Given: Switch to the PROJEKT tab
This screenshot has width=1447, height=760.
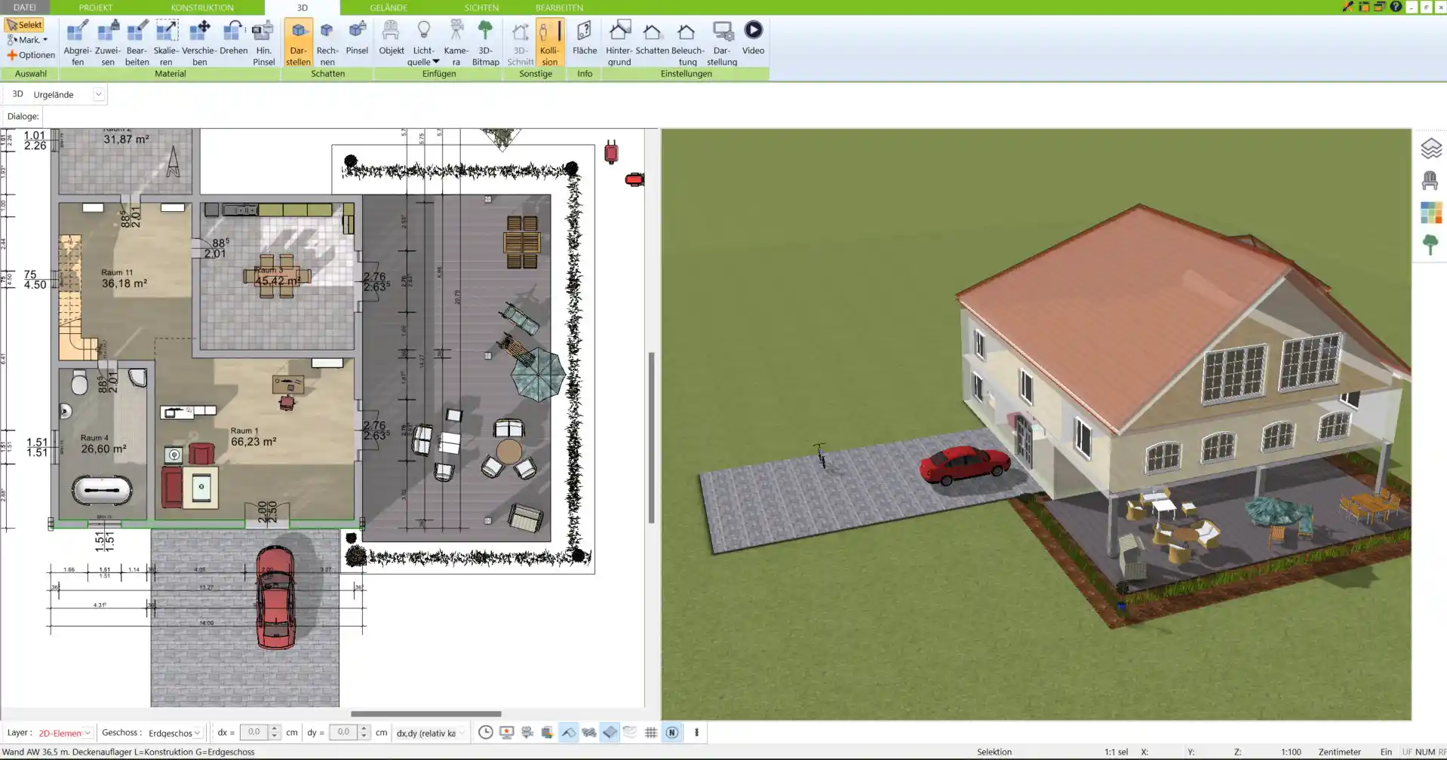Looking at the screenshot, I should 96,8.
